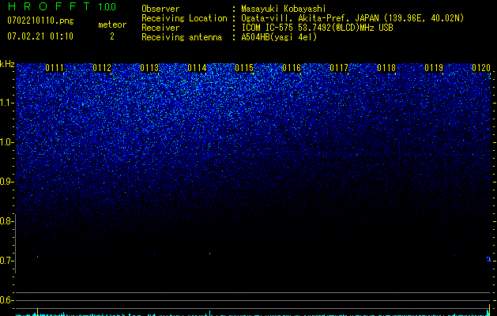Screen dimensions: 497x316
Task: Click the 0115 time marker
Action: point(244,68)
